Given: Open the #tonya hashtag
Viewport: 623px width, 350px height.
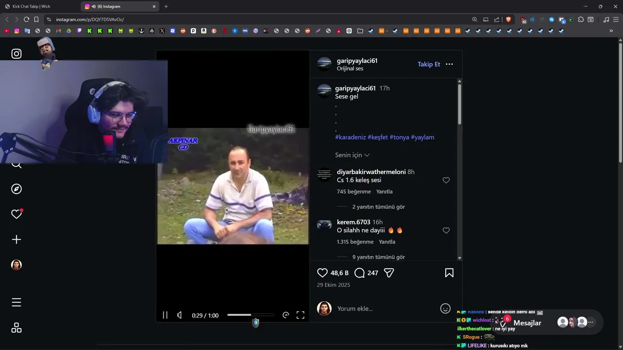Looking at the screenshot, I should [399, 137].
